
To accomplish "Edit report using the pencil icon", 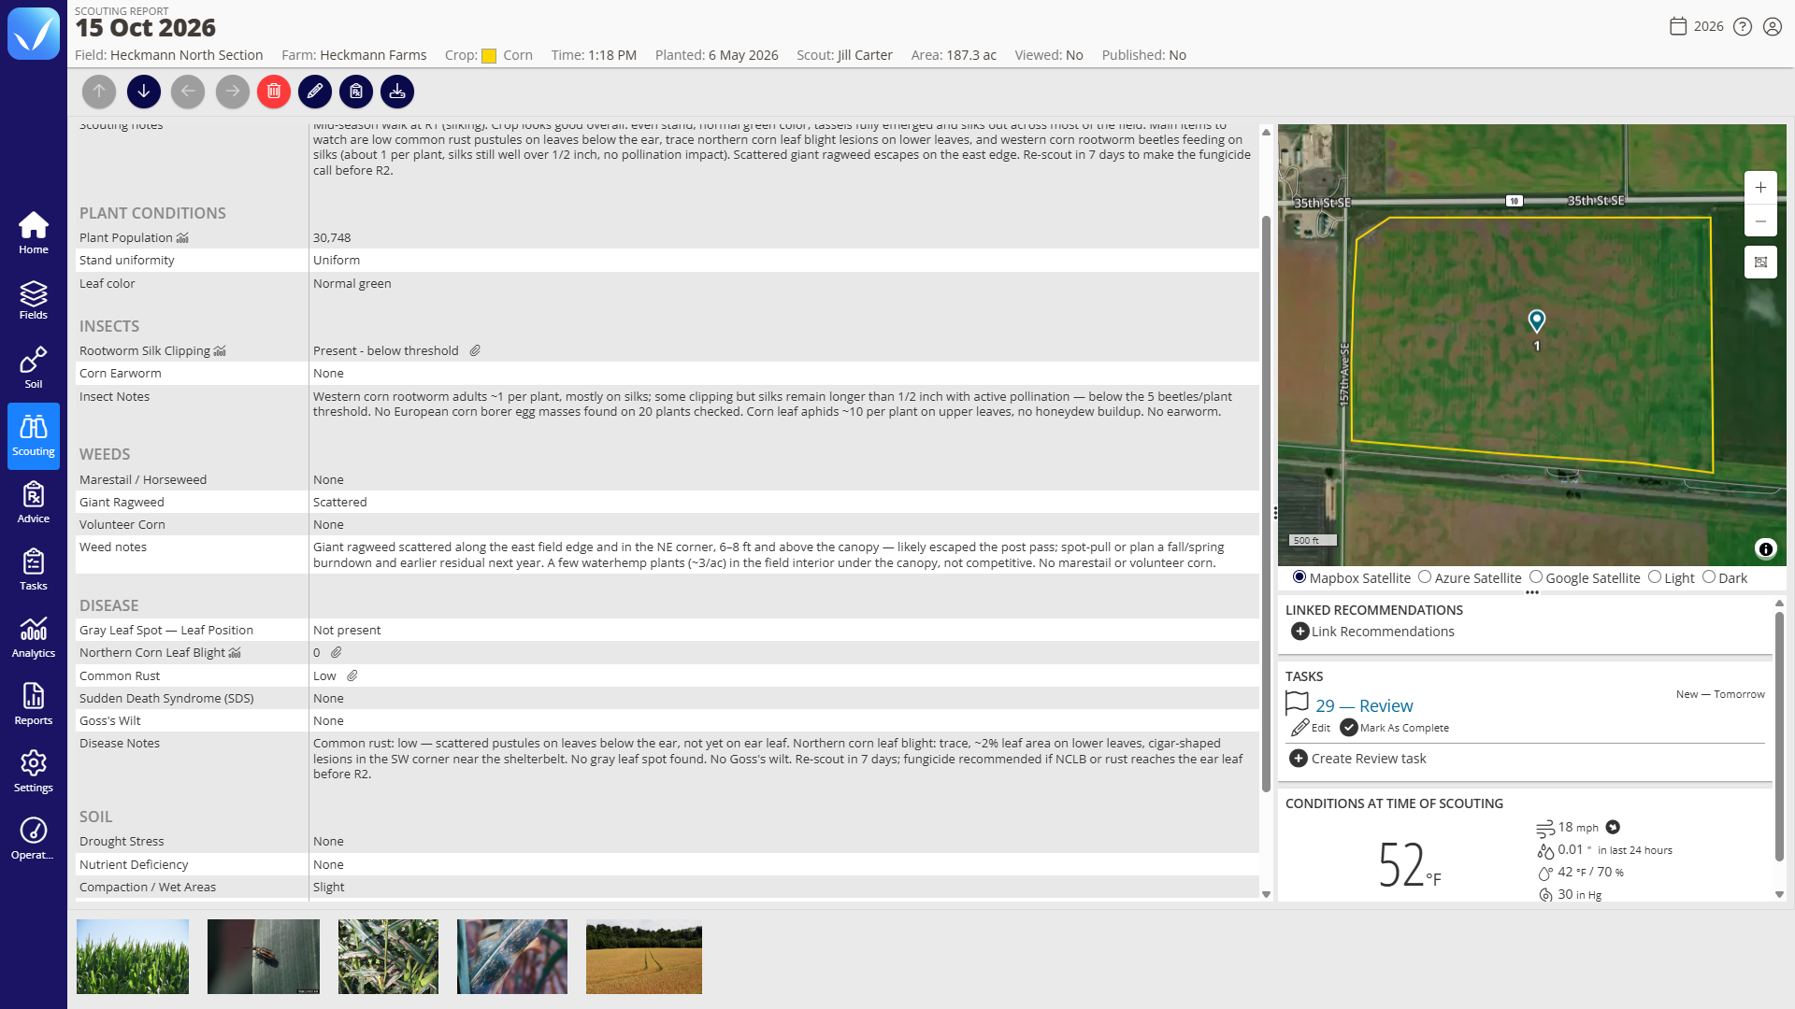I will coord(315,92).
